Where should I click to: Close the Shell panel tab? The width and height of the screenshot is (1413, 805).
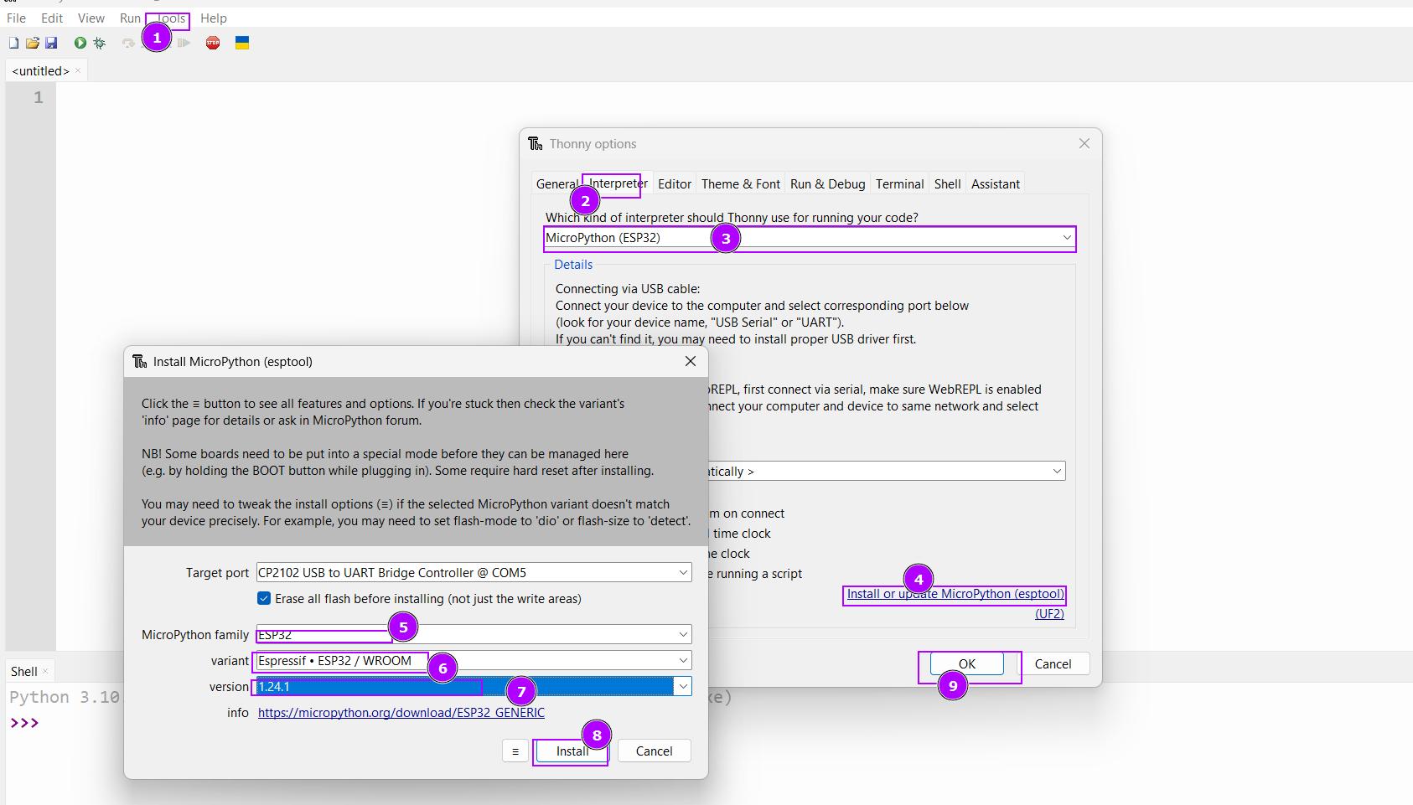(x=45, y=671)
